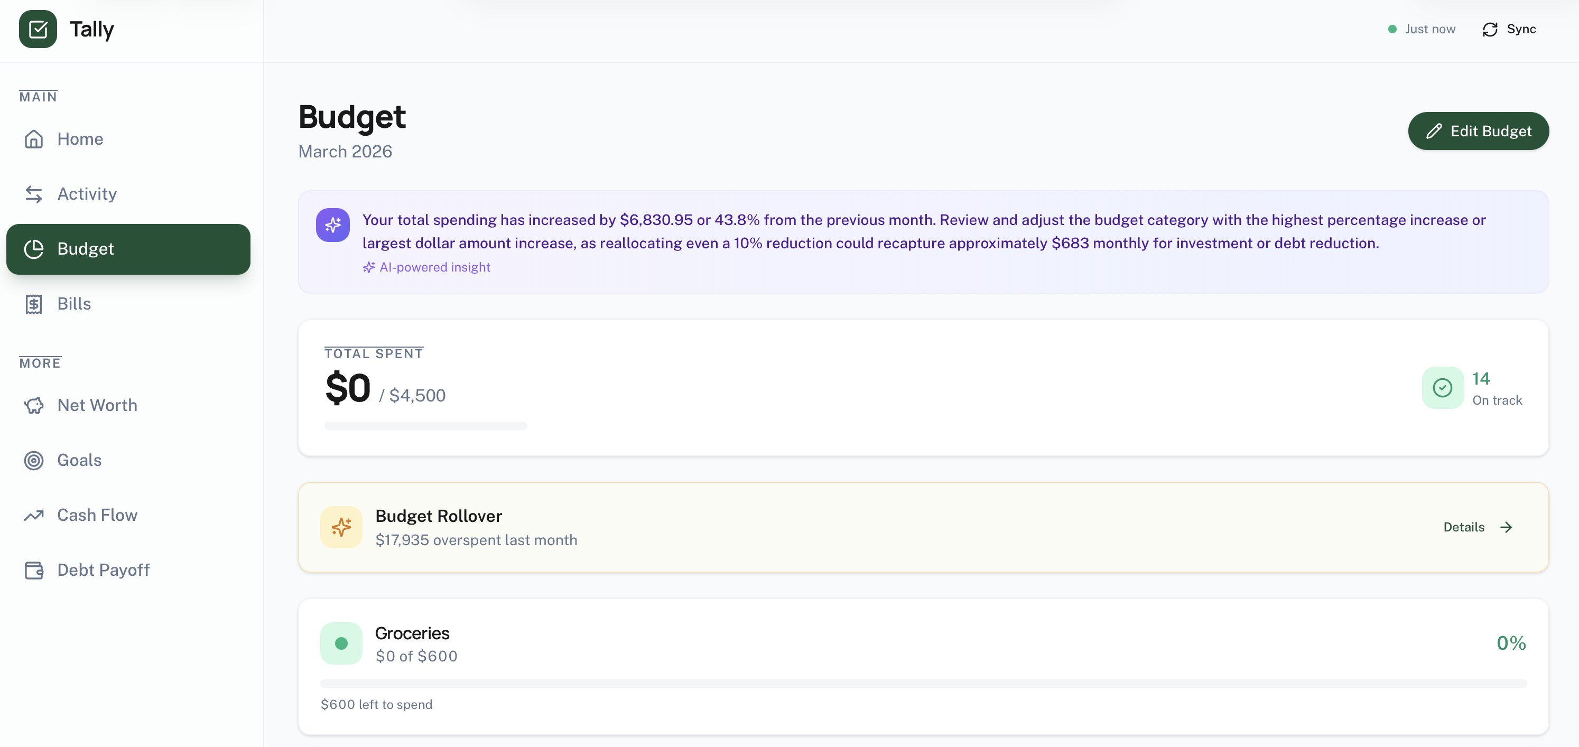This screenshot has width=1579, height=747.
Task: Click the Bills receipt icon
Action: point(34,304)
